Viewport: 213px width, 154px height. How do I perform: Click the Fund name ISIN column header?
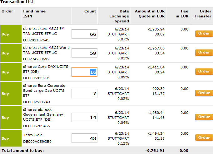coord(34,14)
